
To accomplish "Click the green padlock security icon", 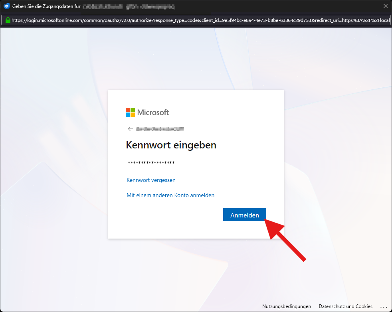I will click(x=7, y=20).
